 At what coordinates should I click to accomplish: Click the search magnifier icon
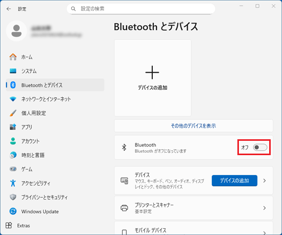click(73, 9)
